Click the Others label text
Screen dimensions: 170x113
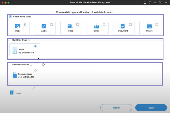[149, 31]
